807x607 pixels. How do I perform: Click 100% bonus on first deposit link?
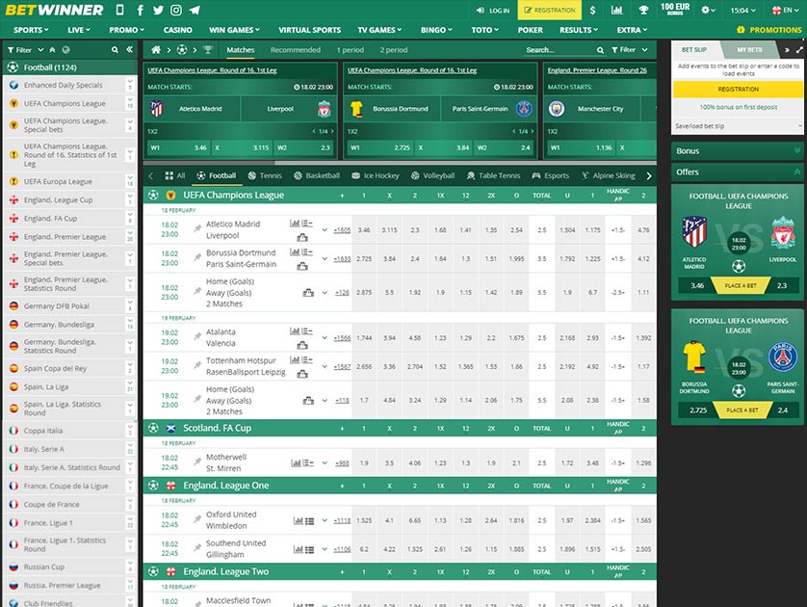(x=738, y=107)
